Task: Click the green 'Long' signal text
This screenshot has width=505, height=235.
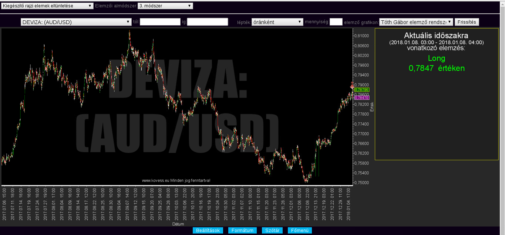Action: click(437, 58)
